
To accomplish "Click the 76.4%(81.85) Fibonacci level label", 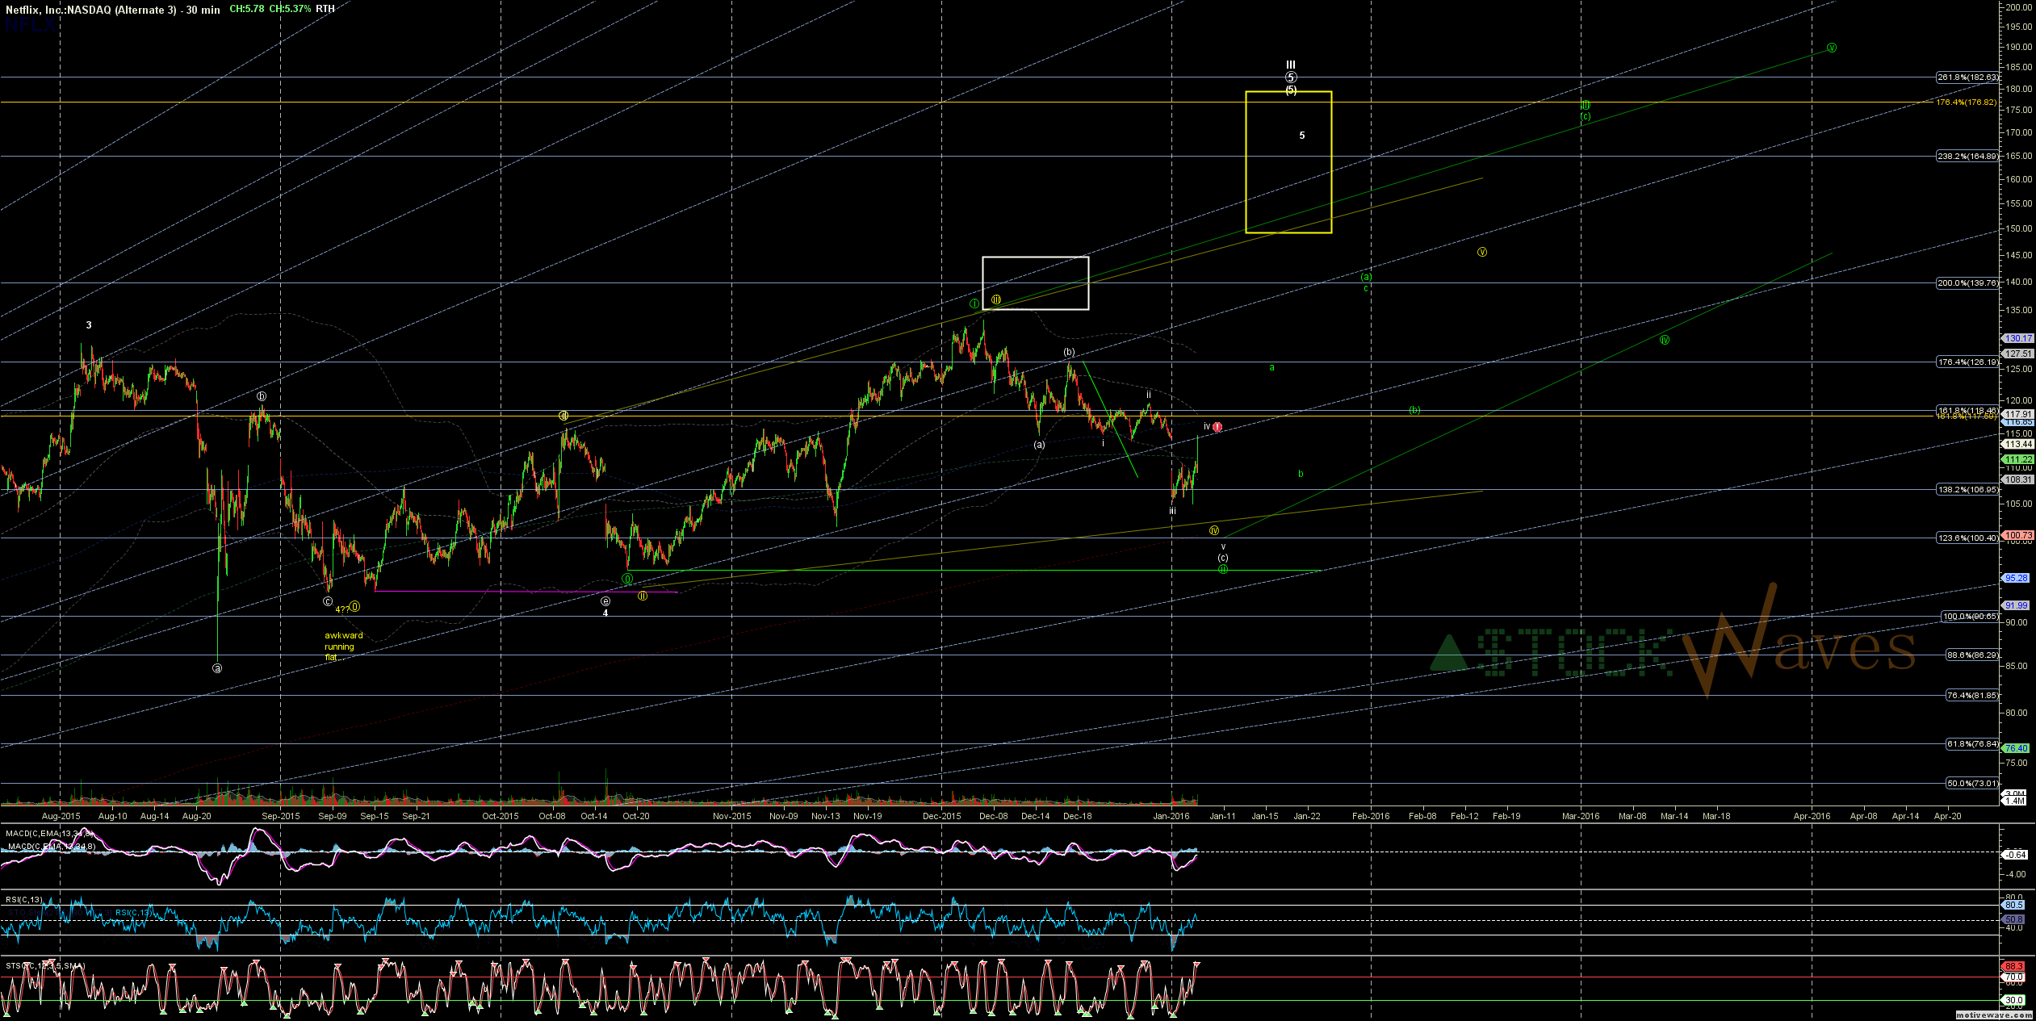I will [x=1971, y=696].
